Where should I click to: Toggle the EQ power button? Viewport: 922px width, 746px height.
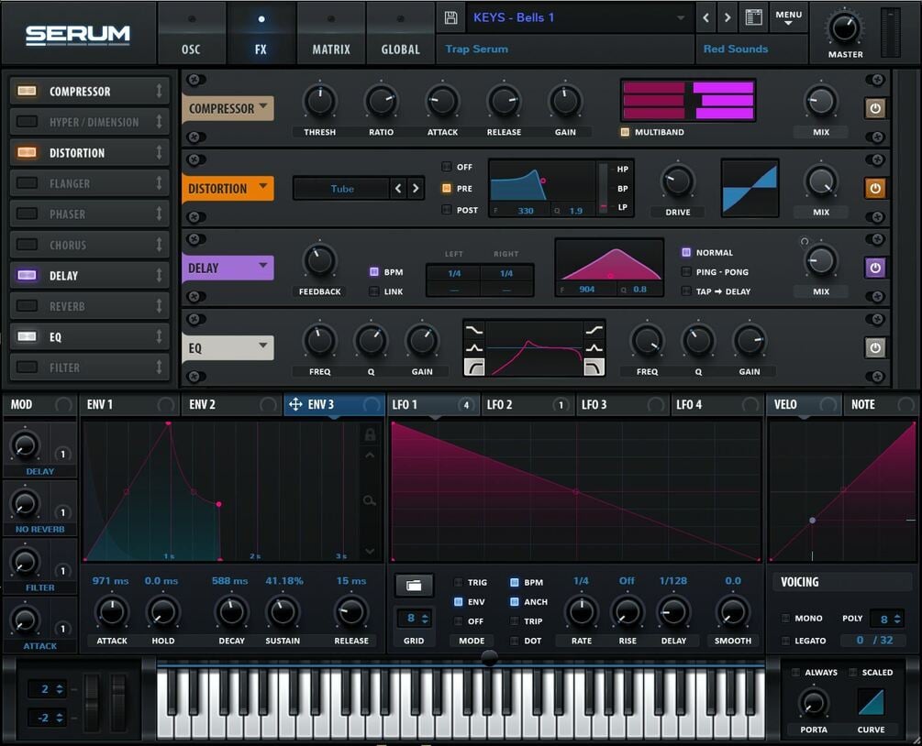pos(875,347)
